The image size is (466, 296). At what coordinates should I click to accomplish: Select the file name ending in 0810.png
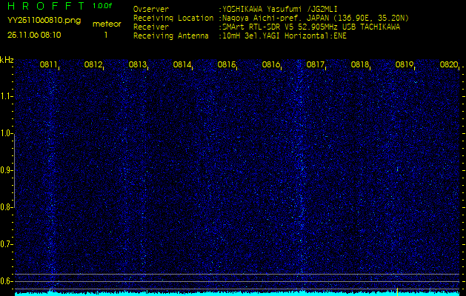[x=44, y=21]
